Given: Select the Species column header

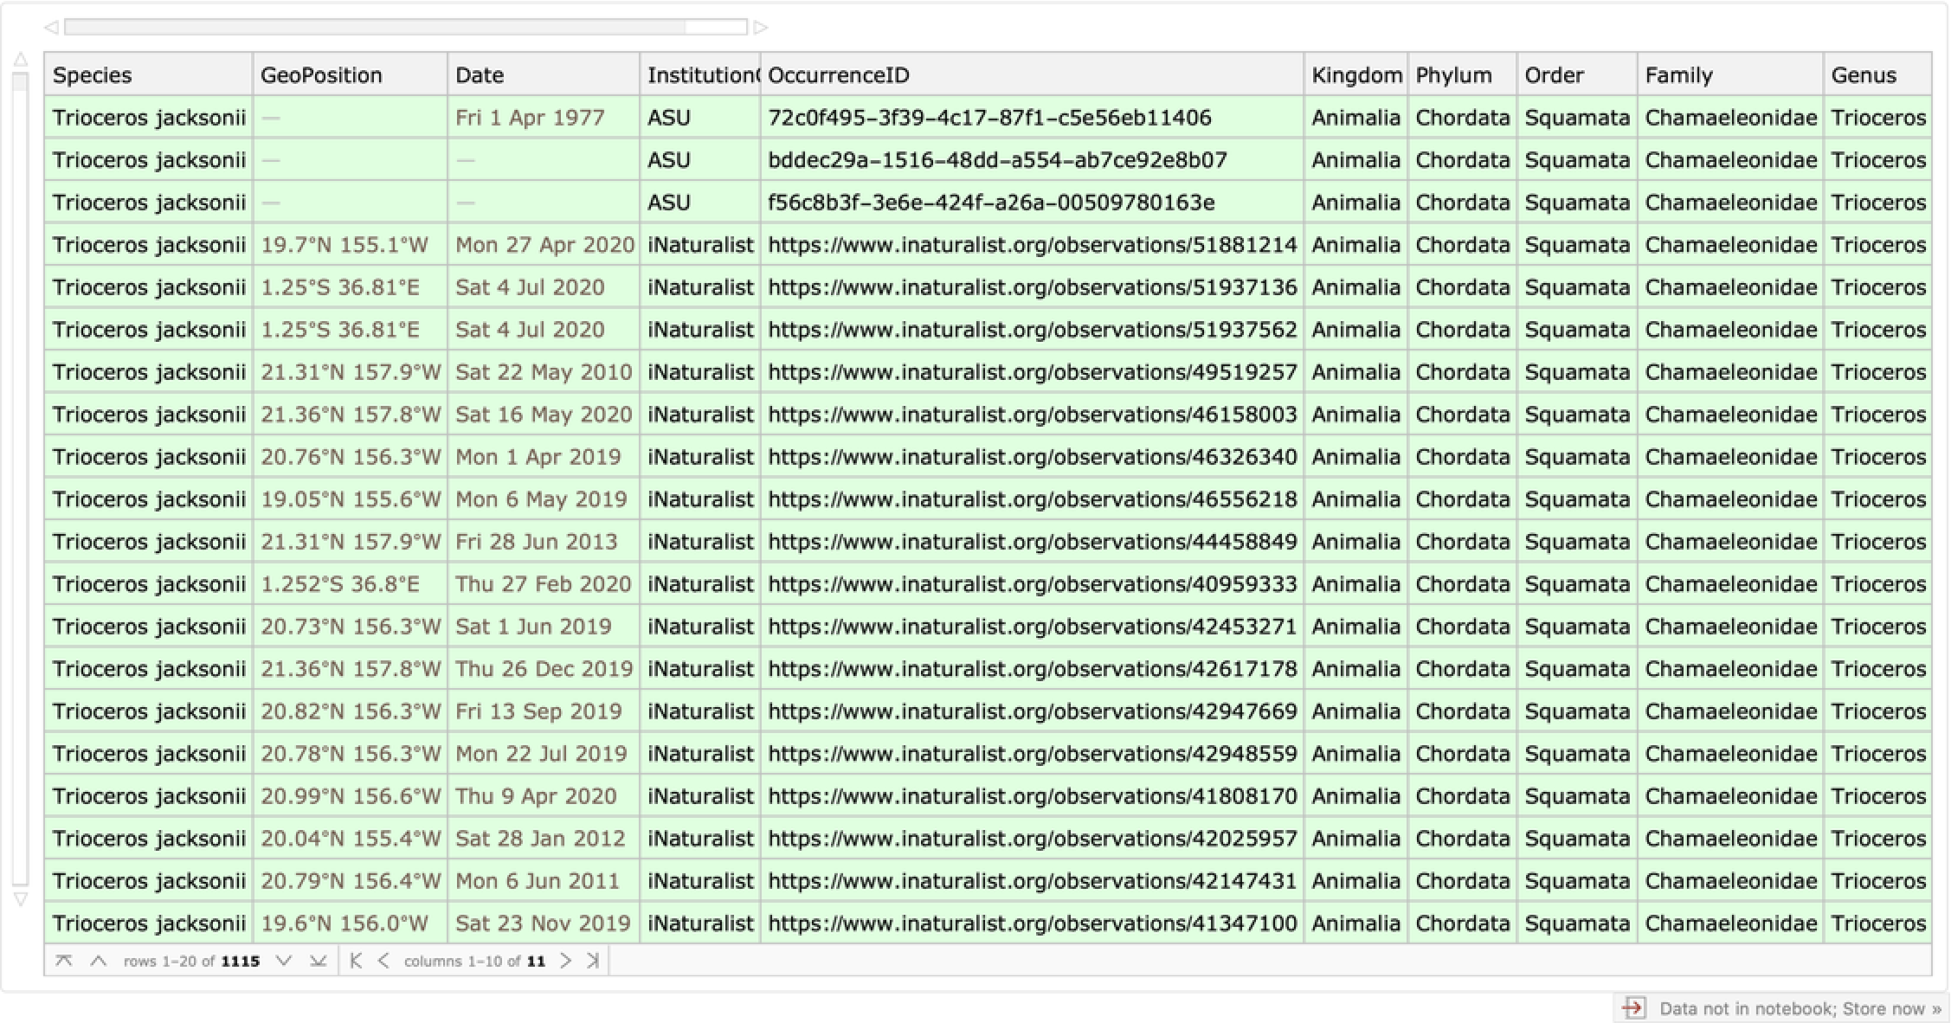Looking at the screenshot, I should pos(93,75).
